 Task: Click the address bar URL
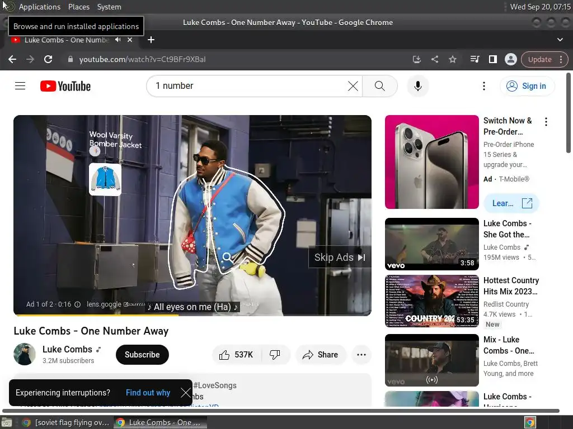click(x=142, y=59)
